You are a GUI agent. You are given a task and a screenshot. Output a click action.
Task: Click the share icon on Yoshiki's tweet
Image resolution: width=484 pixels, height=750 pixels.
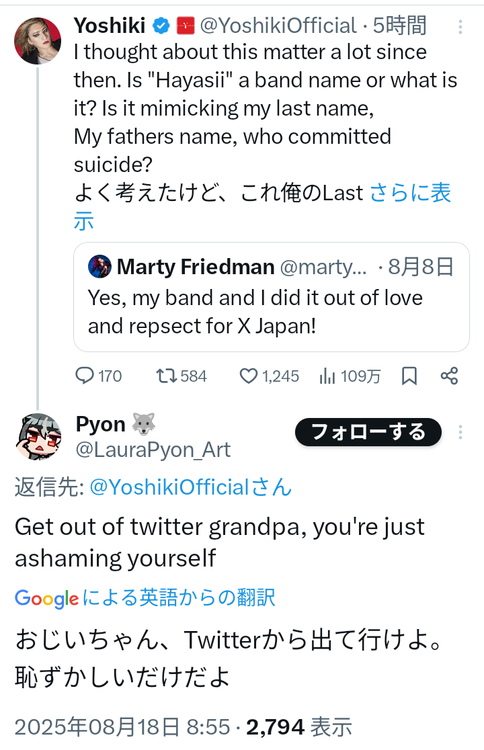click(x=449, y=376)
